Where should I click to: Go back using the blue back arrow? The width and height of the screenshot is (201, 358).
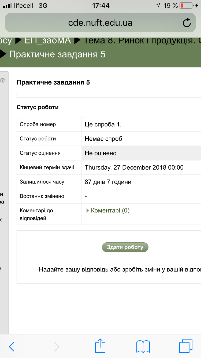pyautogui.click(x=11, y=347)
